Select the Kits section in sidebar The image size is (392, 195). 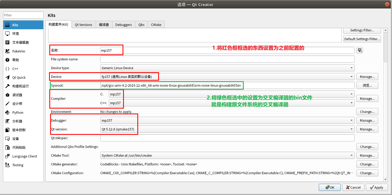pos(15,25)
